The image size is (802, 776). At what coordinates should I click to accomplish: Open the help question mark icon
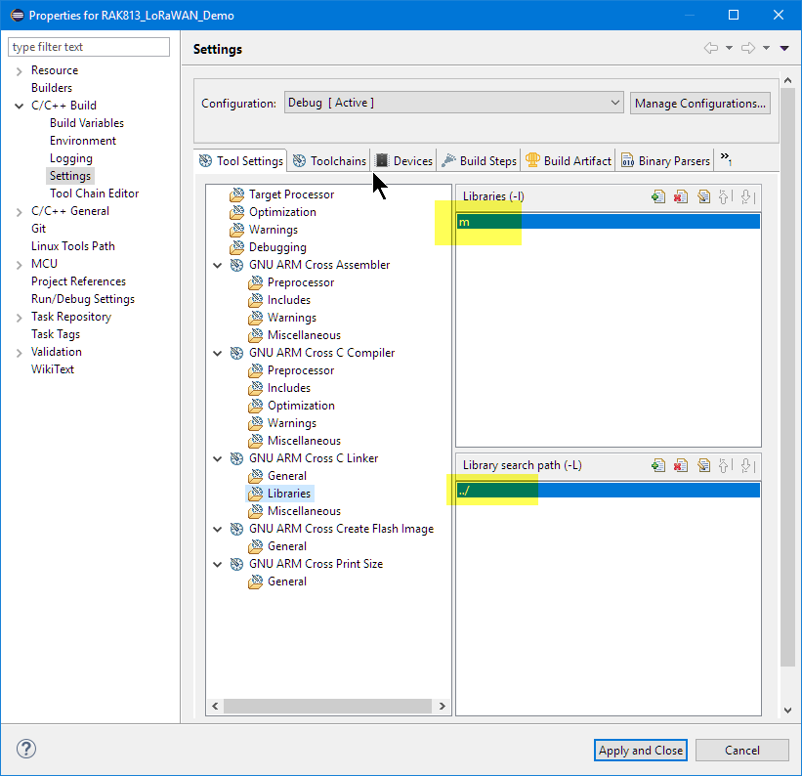pyautogui.click(x=26, y=750)
